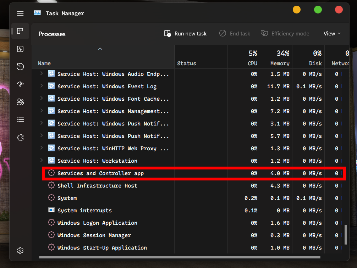Click the System interrupts icon
This screenshot has height=268, width=357.
click(x=51, y=210)
